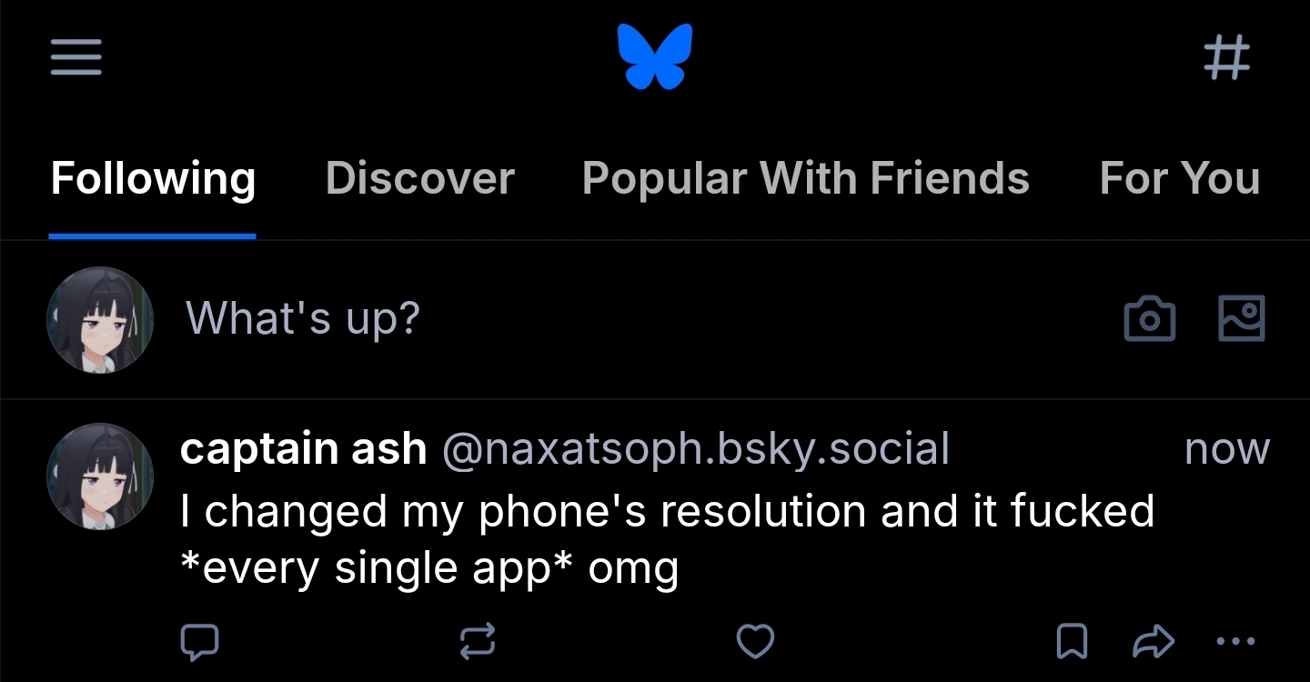
Task: Switch to the Discover feed tab
Action: (x=419, y=178)
